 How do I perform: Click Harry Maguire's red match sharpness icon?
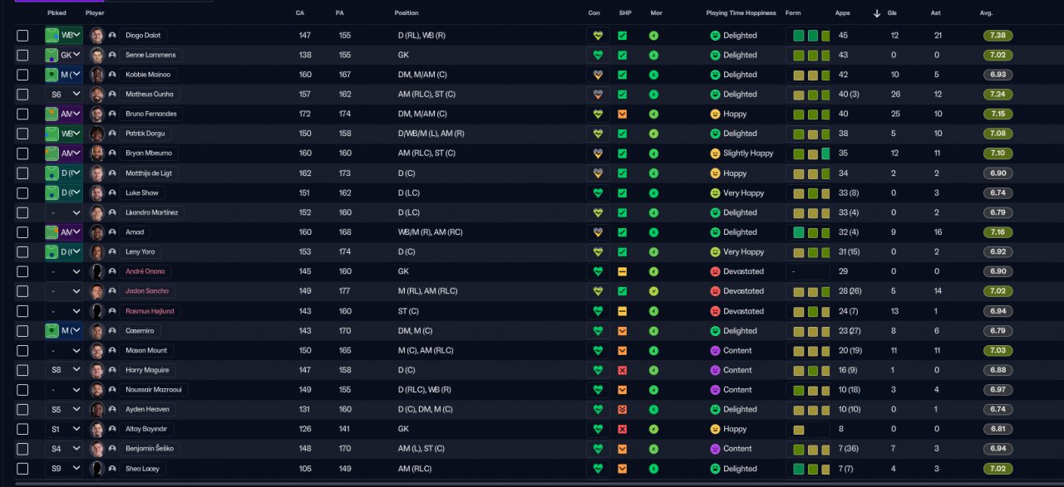tap(622, 370)
